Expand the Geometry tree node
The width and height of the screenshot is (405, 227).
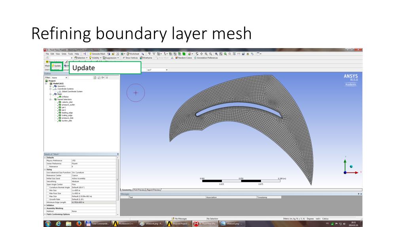pos(51,86)
